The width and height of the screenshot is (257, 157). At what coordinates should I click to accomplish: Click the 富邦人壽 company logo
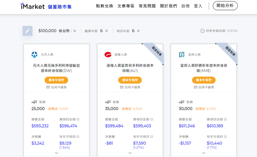tap(182, 54)
